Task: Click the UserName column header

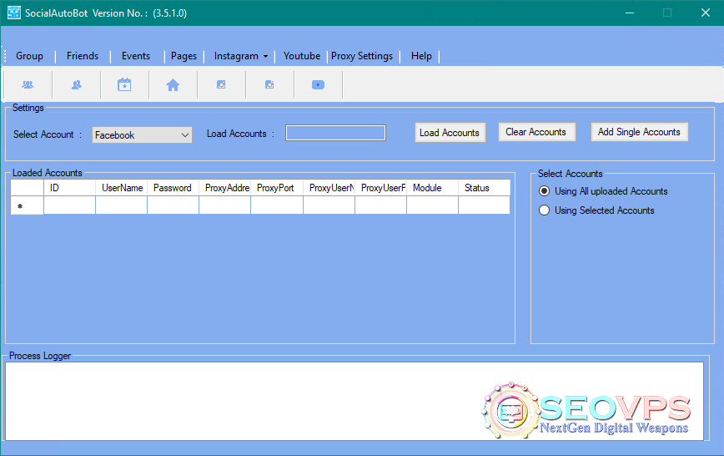Action: coord(122,188)
